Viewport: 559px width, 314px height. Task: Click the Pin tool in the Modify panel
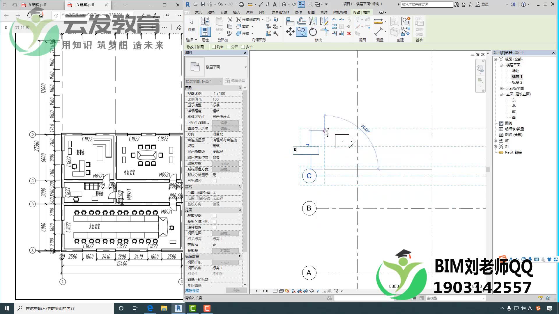click(x=349, y=26)
